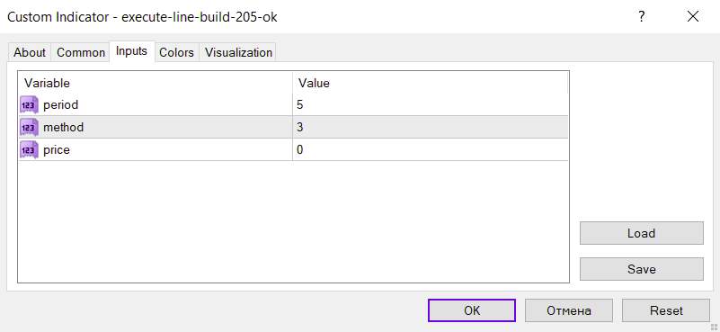The width and height of the screenshot is (720, 332).
Task: Reset inputs to default values
Action: pos(666,310)
